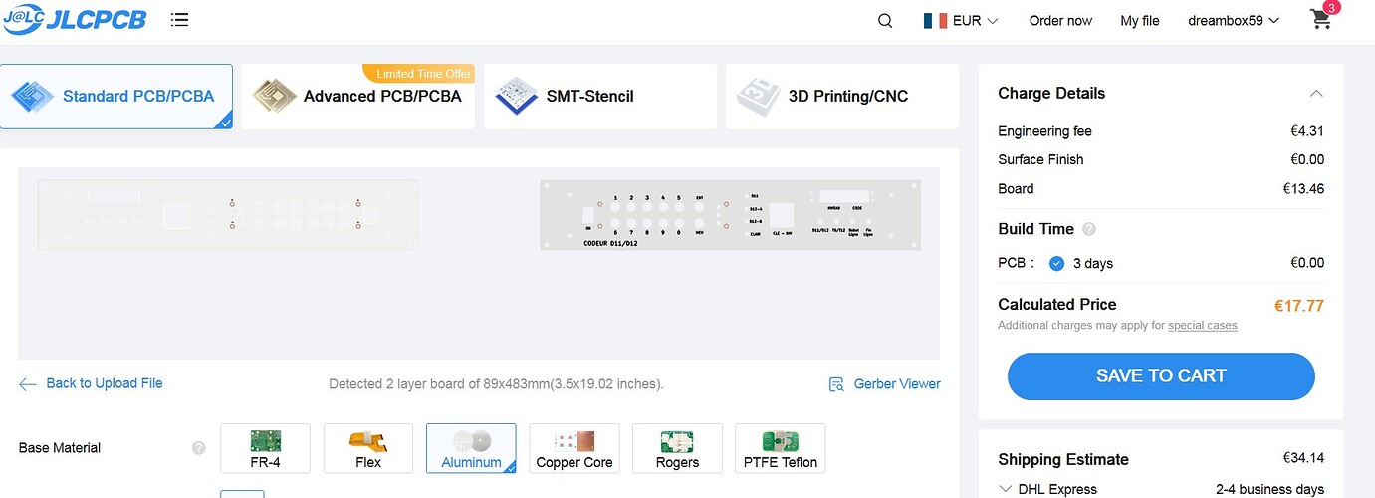Collapse the Charge Details panel

[1316, 94]
